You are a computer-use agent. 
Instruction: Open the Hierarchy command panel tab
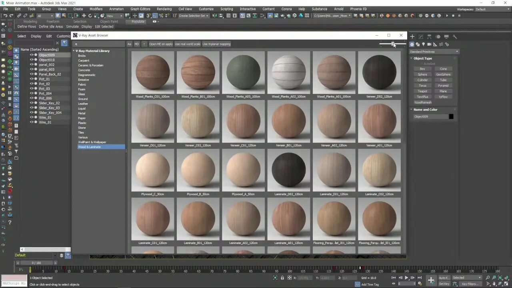click(x=429, y=36)
